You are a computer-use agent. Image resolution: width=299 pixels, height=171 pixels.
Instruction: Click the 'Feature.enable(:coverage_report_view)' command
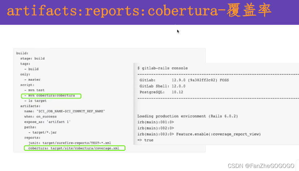click(218, 134)
